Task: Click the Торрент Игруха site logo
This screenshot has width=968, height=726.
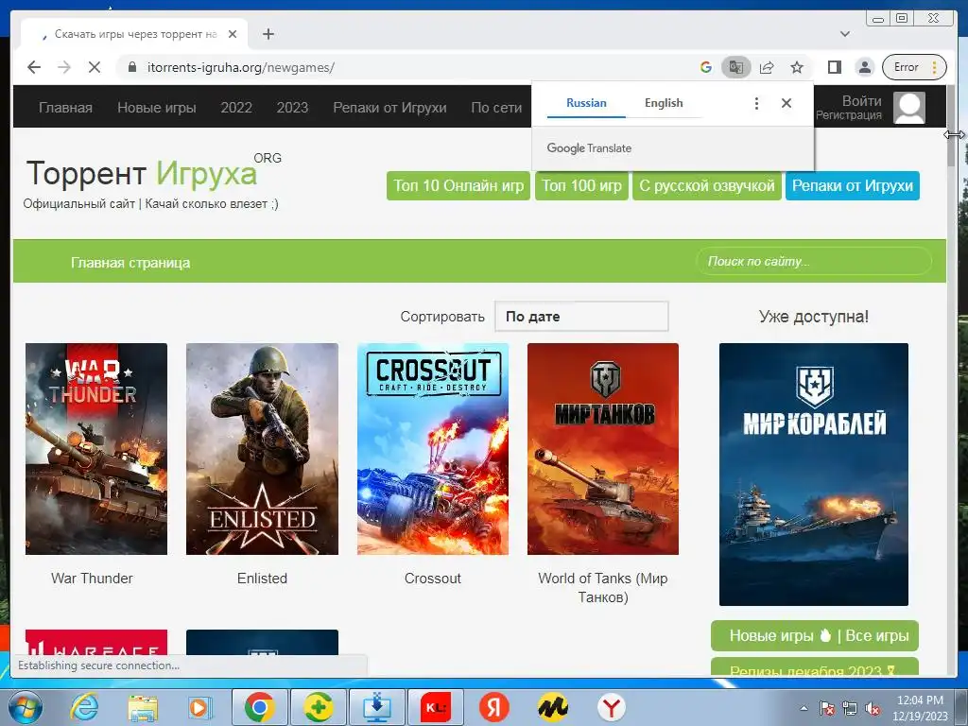Action: click(x=153, y=172)
